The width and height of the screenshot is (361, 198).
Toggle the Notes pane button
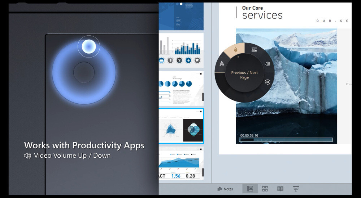(x=225, y=189)
